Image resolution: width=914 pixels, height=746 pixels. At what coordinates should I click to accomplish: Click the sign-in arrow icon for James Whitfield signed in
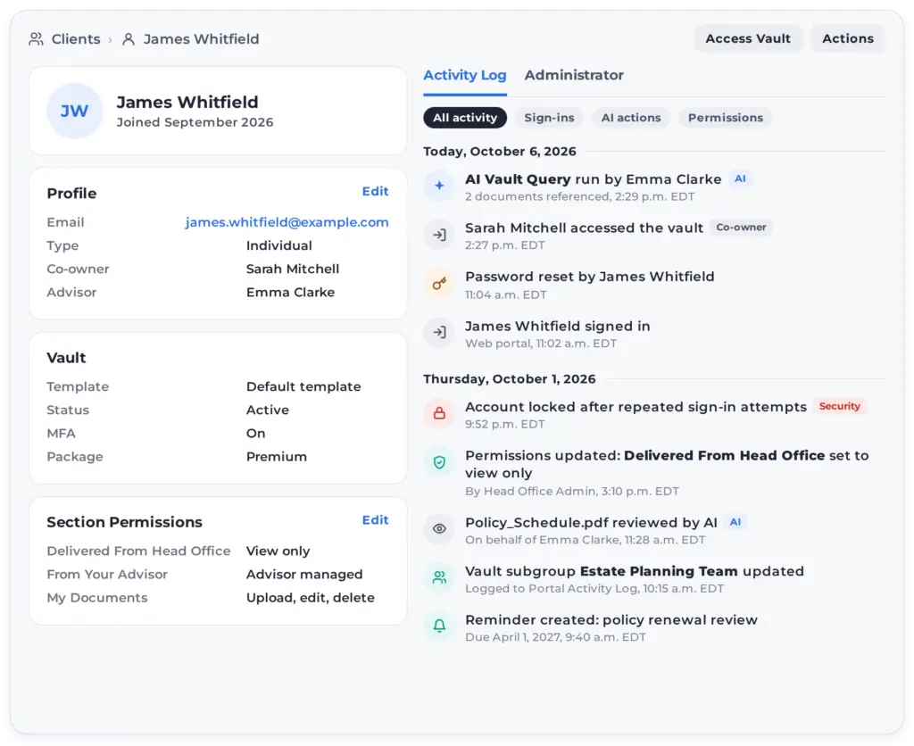[439, 332]
